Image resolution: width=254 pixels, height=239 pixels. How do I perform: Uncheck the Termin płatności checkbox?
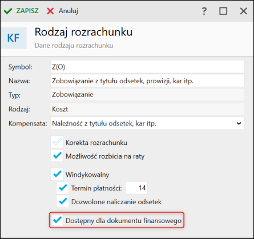[63, 188]
